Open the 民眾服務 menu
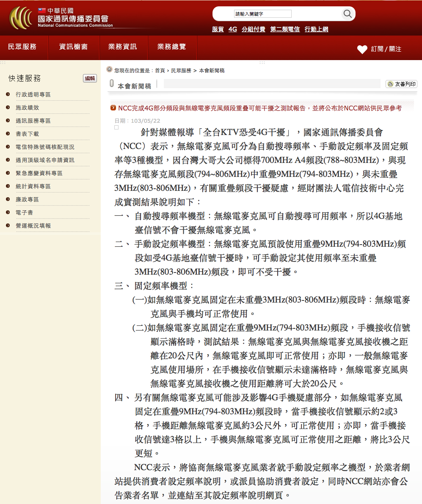 22,47
